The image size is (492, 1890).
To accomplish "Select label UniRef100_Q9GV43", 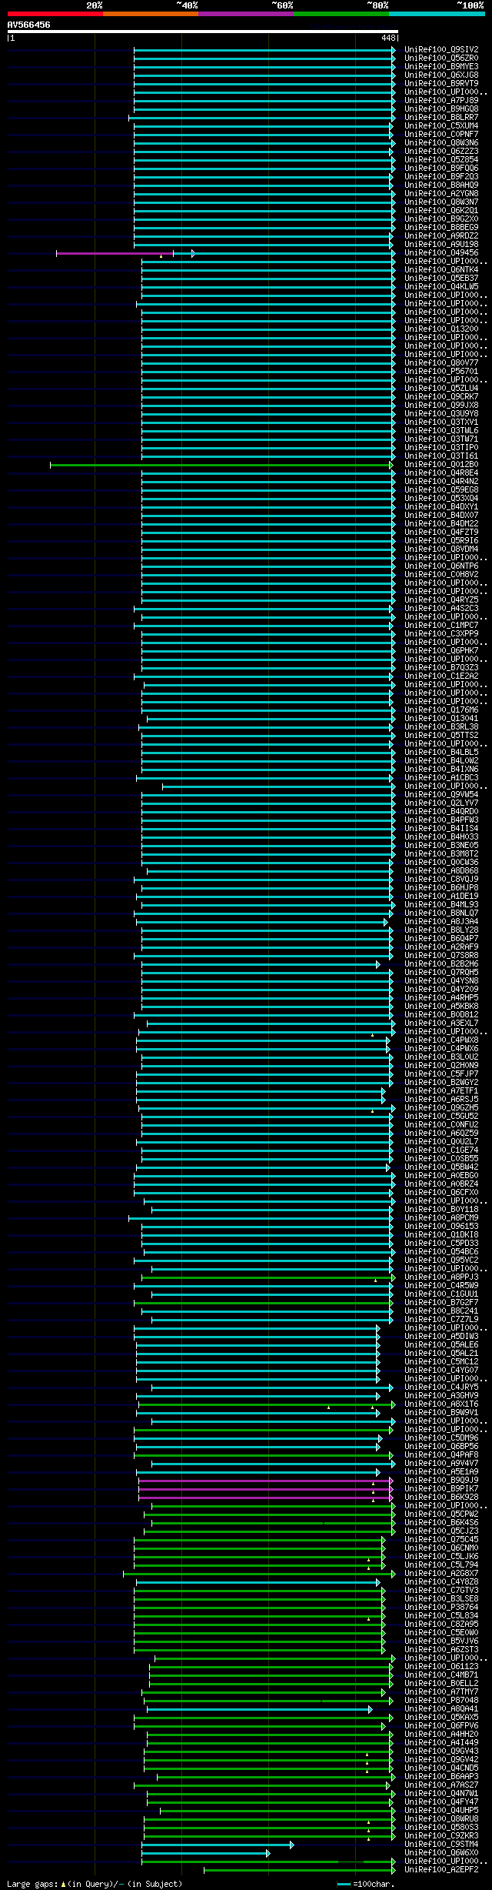I will click(441, 1751).
